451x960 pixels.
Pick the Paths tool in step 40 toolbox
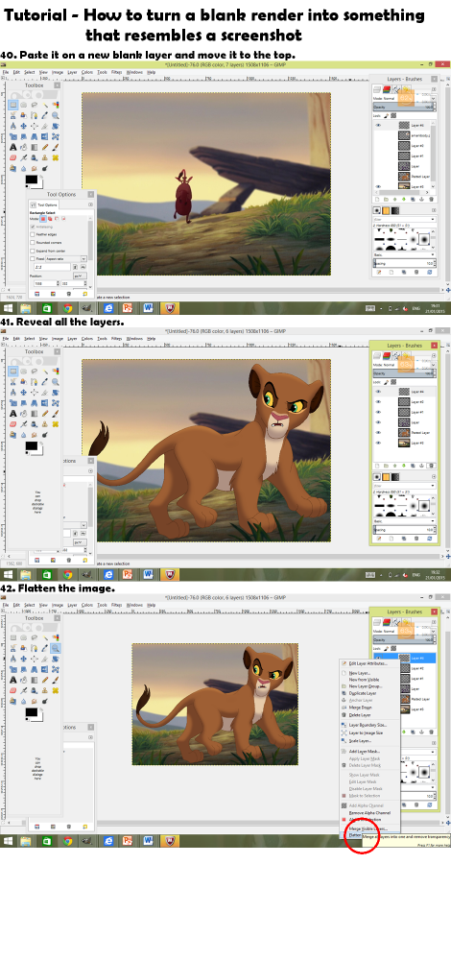[x=35, y=116]
